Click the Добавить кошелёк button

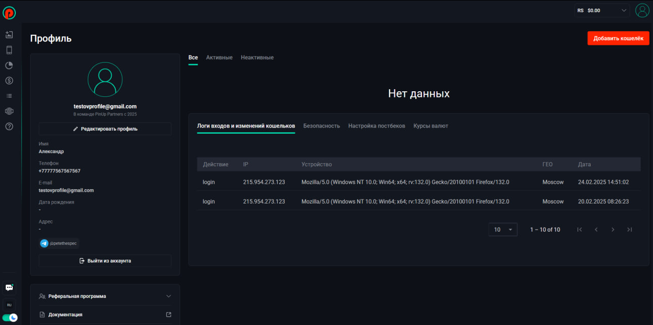(x=618, y=38)
